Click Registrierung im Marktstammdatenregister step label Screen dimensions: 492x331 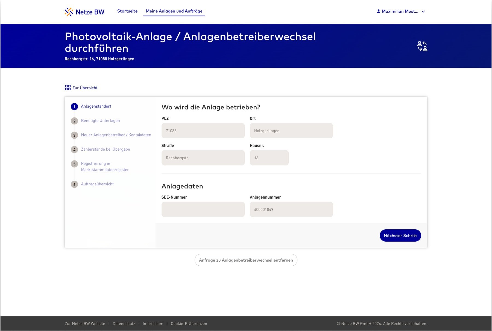105,166
